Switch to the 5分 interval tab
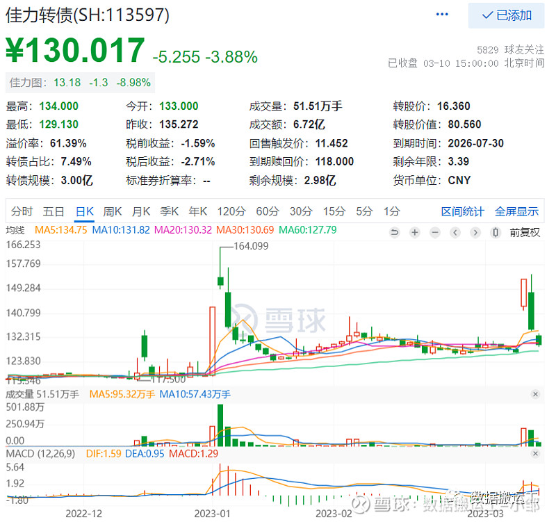This screenshot has width=556, height=522. (364, 212)
